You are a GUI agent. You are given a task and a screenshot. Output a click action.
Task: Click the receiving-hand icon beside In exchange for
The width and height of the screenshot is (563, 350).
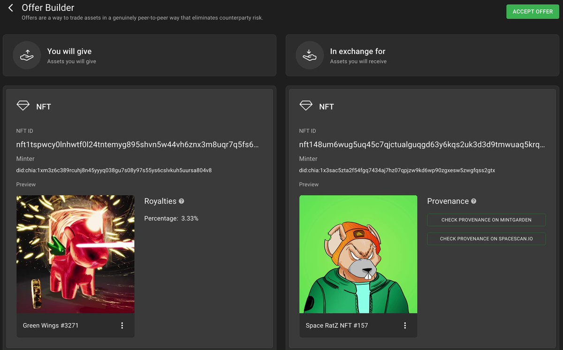(310, 55)
